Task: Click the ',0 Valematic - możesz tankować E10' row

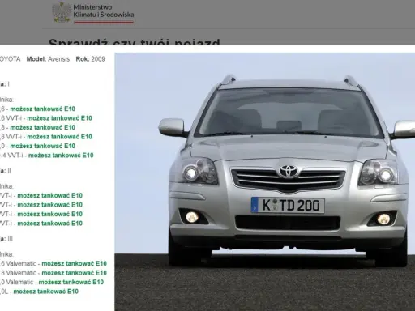Action: click(52, 282)
